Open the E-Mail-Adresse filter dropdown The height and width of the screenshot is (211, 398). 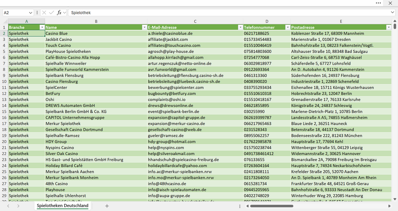point(240,27)
